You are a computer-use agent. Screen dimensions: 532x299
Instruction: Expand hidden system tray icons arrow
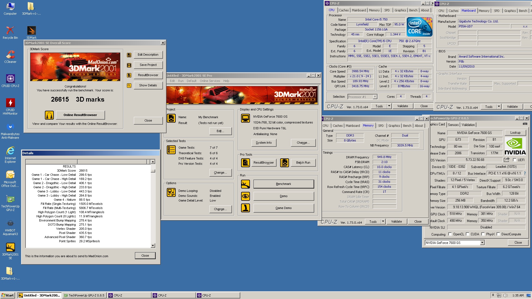click(x=493, y=295)
